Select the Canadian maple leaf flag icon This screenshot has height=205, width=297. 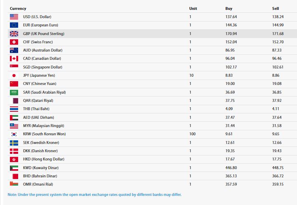[14, 59]
